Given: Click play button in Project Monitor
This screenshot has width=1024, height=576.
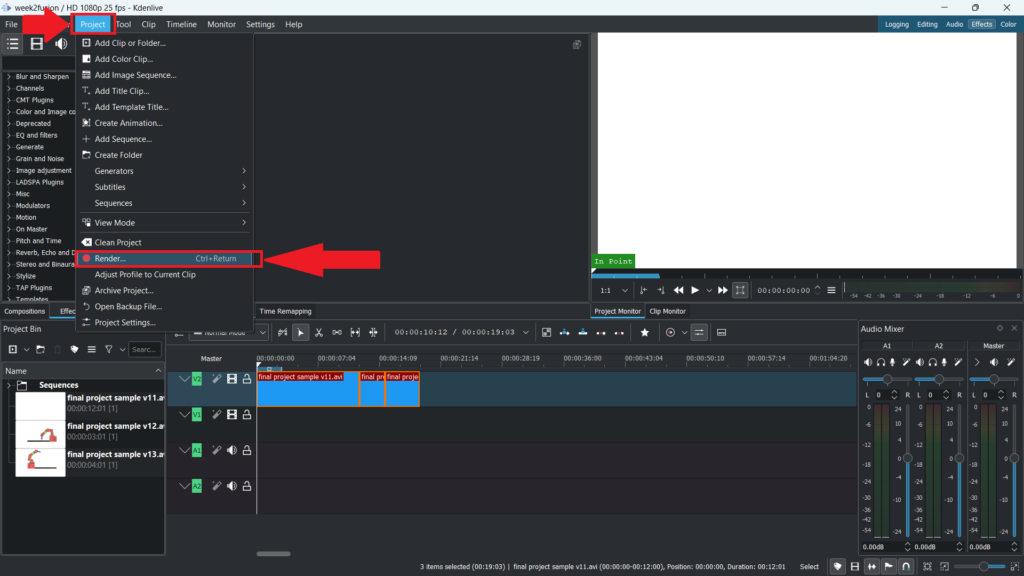Looking at the screenshot, I should 695,290.
